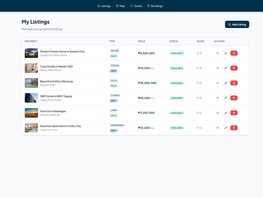Viewport: 263px width, 197px height.
Task: Click the PROPERTY column header
Action: 31,42
